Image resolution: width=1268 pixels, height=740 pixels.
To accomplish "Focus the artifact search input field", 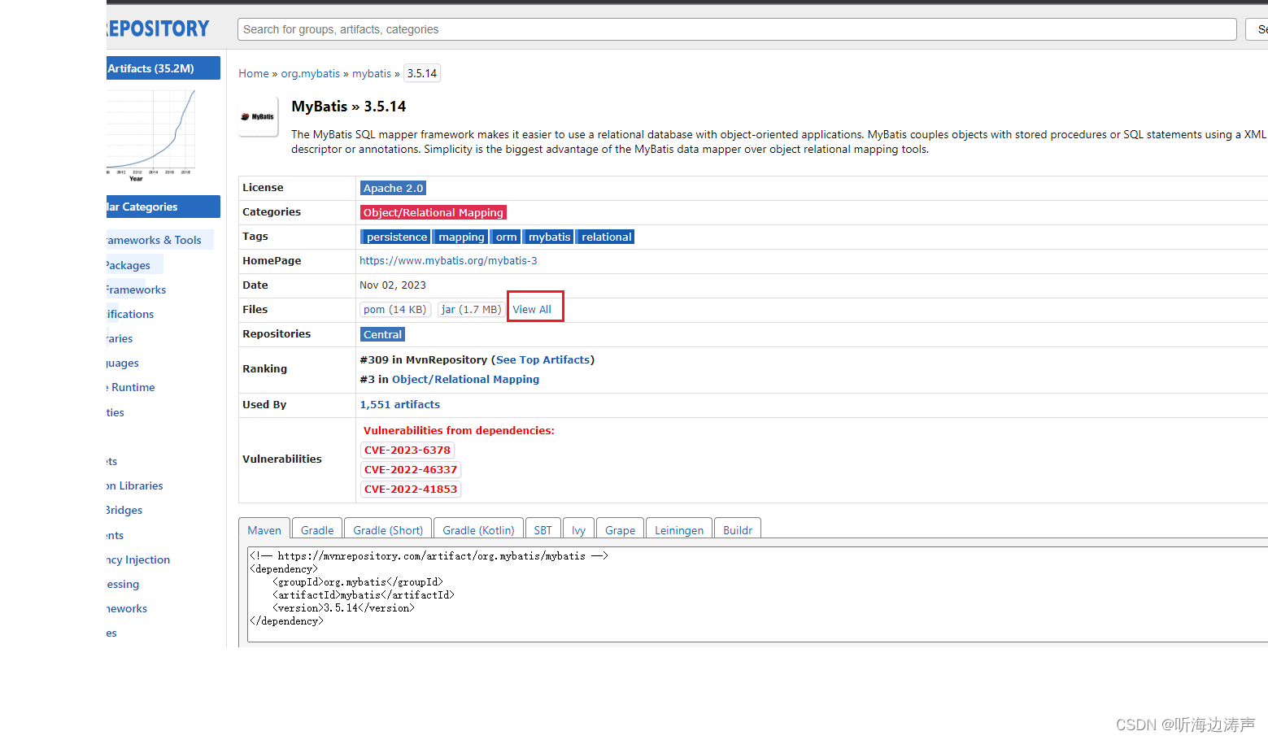I will pyautogui.click(x=737, y=29).
